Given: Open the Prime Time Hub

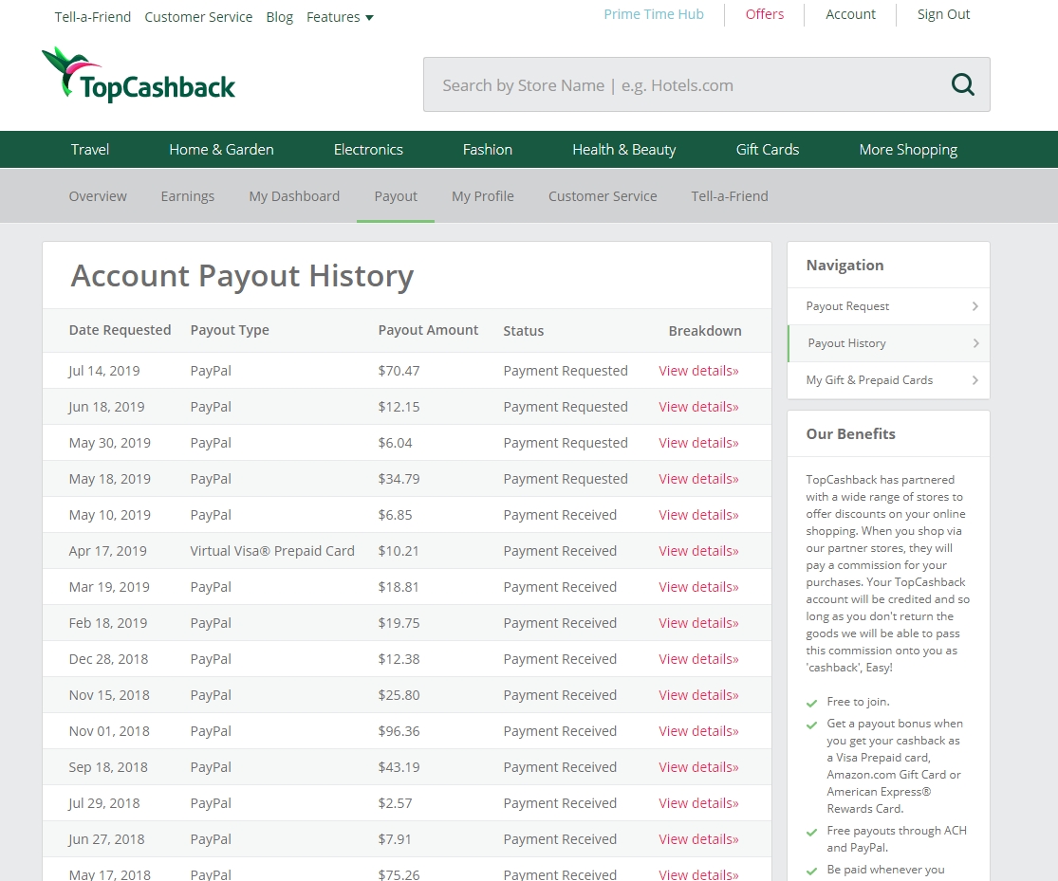Looking at the screenshot, I should 654,13.
